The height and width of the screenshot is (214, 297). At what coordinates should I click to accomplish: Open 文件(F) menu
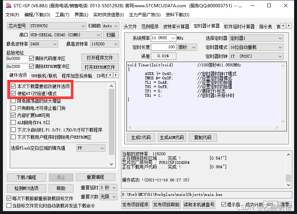click(x=12, y=15)
